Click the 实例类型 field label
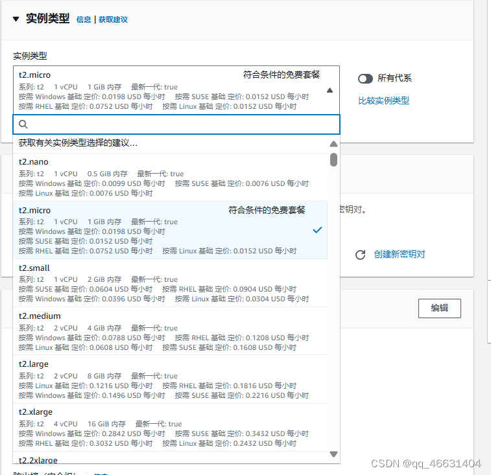Image resolution: width=491 pixels, height=475 pixels. [30, 56]
